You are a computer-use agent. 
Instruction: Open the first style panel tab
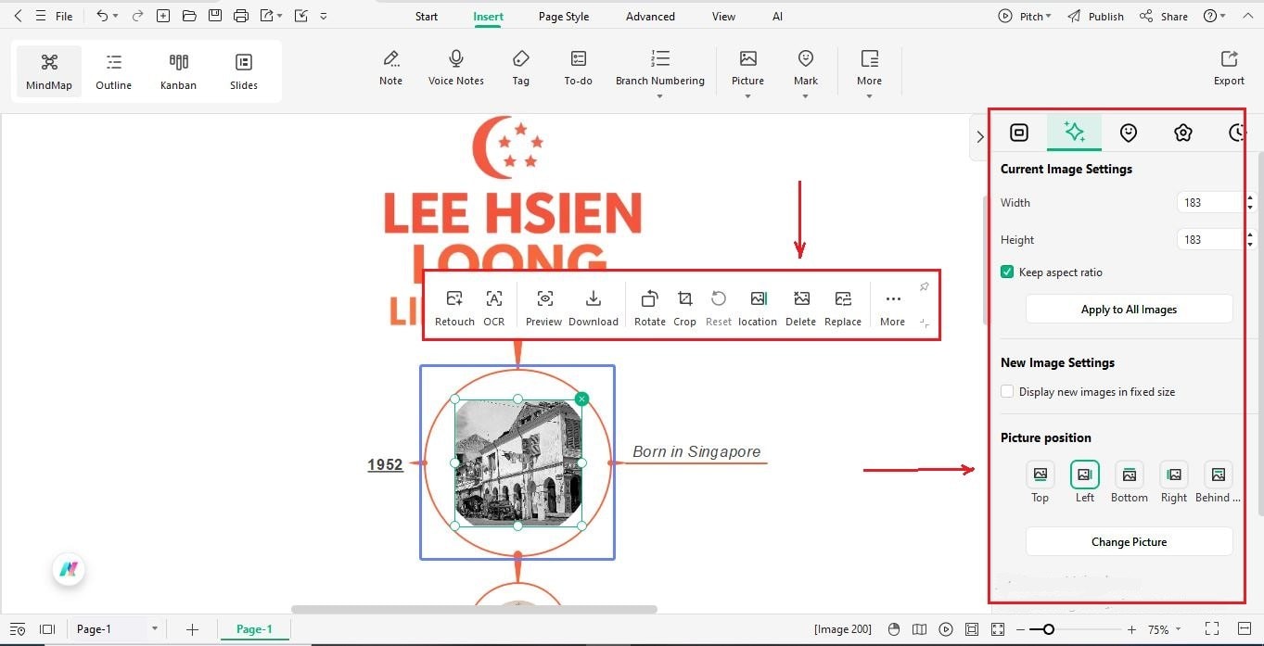(1019, 133)
